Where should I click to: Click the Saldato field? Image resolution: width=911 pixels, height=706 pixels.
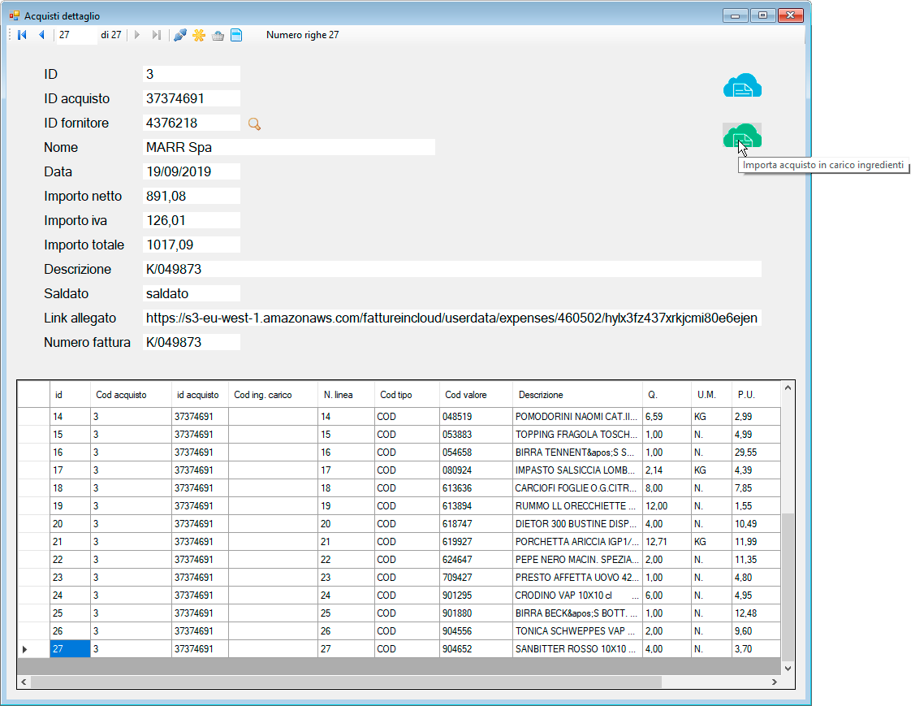[x=191, y=293]
